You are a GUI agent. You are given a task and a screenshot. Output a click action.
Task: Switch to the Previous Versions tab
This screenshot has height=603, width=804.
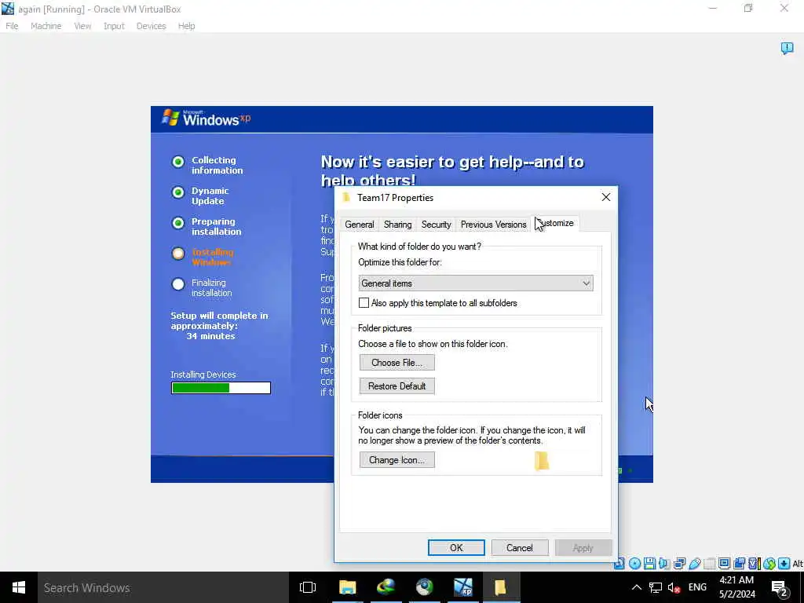tap(493, 225)
